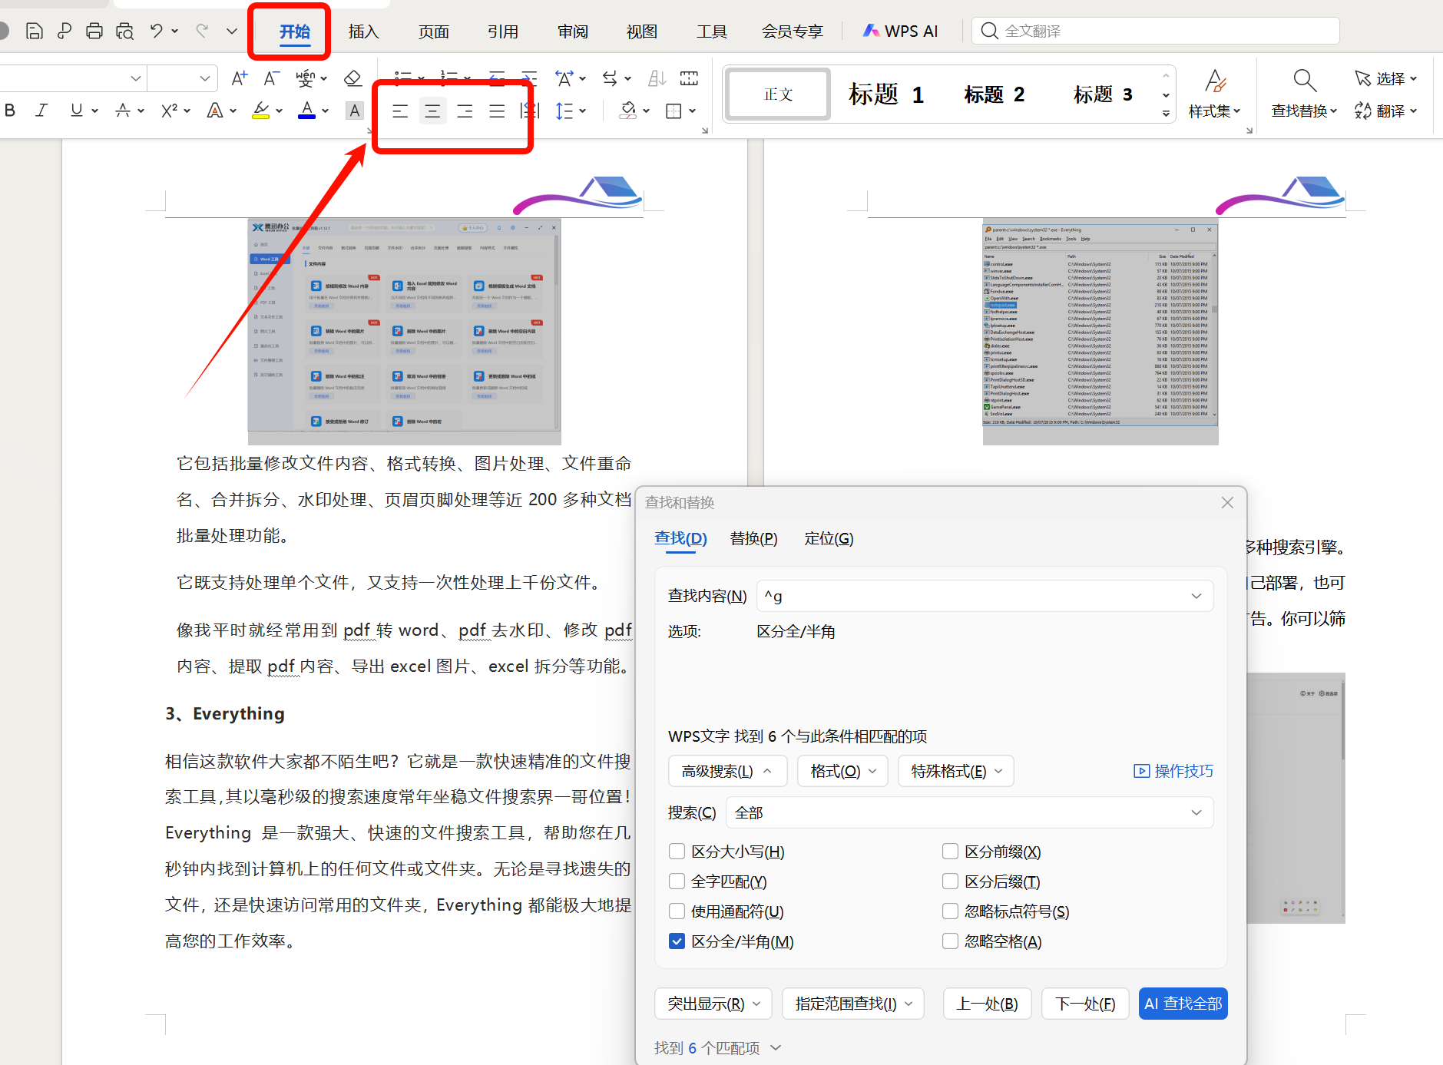The width and height of the screenshot is (1443, 1065).
Task: Apply italic formatting
Action: coord(41,110)
